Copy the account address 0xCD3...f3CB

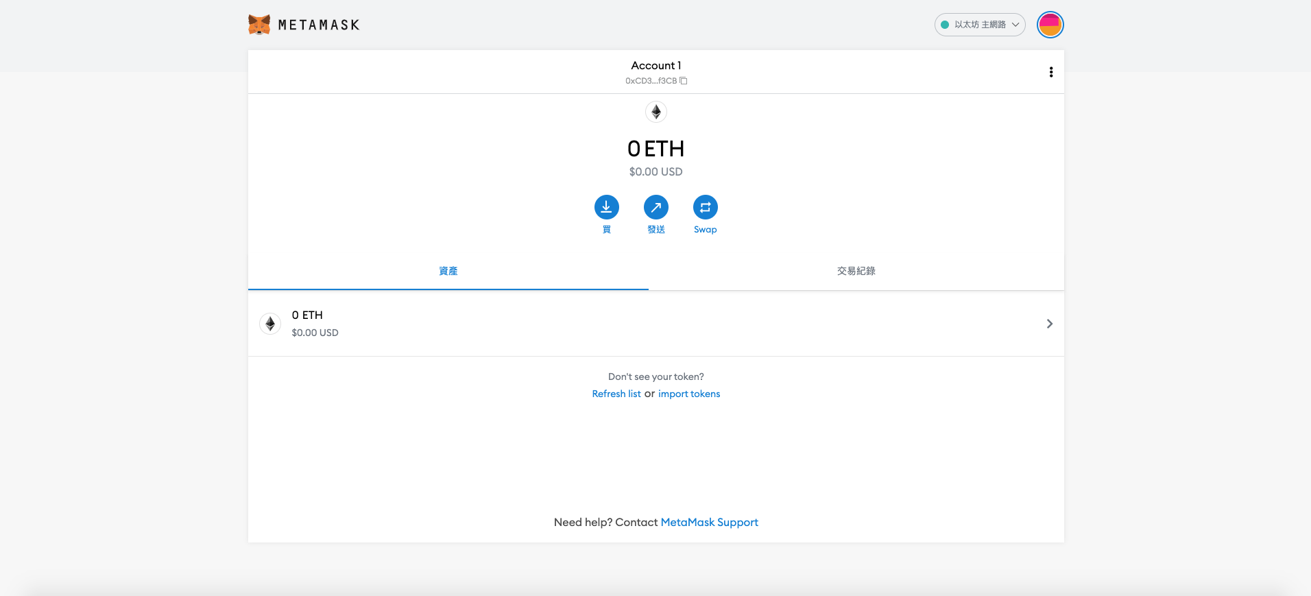pyautogui.click(x=655, y=81)
